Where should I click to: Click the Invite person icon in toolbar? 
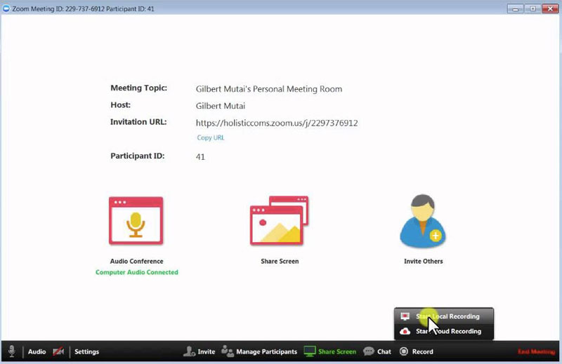[189, 351]
